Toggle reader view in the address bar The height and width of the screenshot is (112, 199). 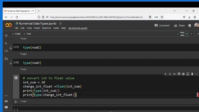click(150, 17)
